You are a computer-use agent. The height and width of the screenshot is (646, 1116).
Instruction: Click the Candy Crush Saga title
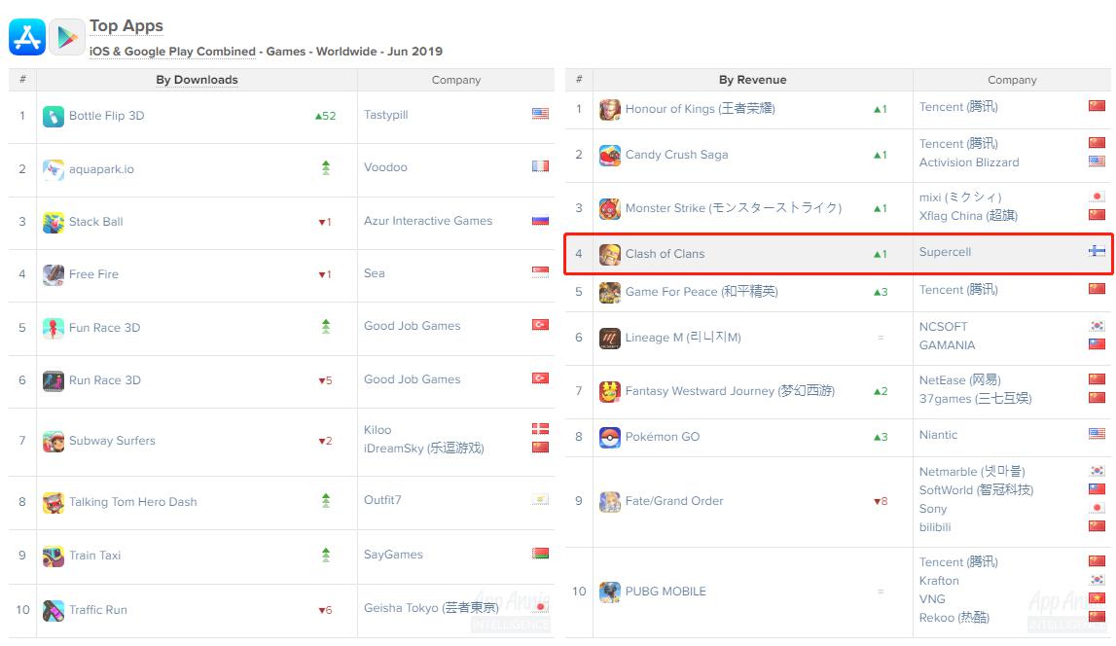(677, 155)
